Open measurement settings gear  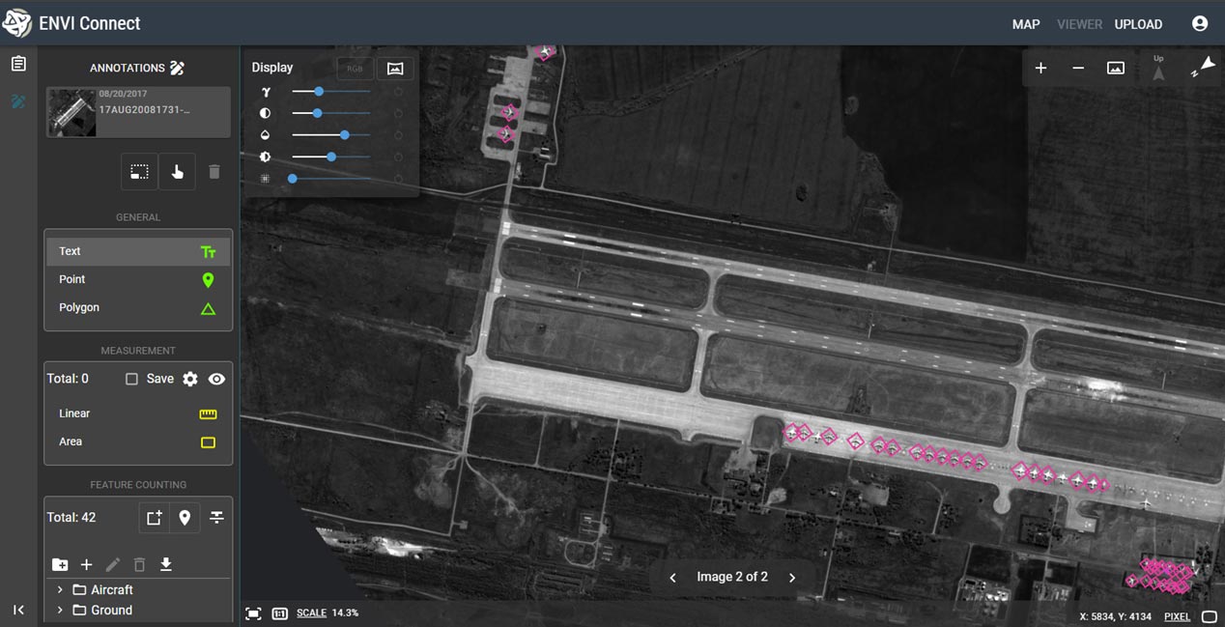click(x=190, y=379)
